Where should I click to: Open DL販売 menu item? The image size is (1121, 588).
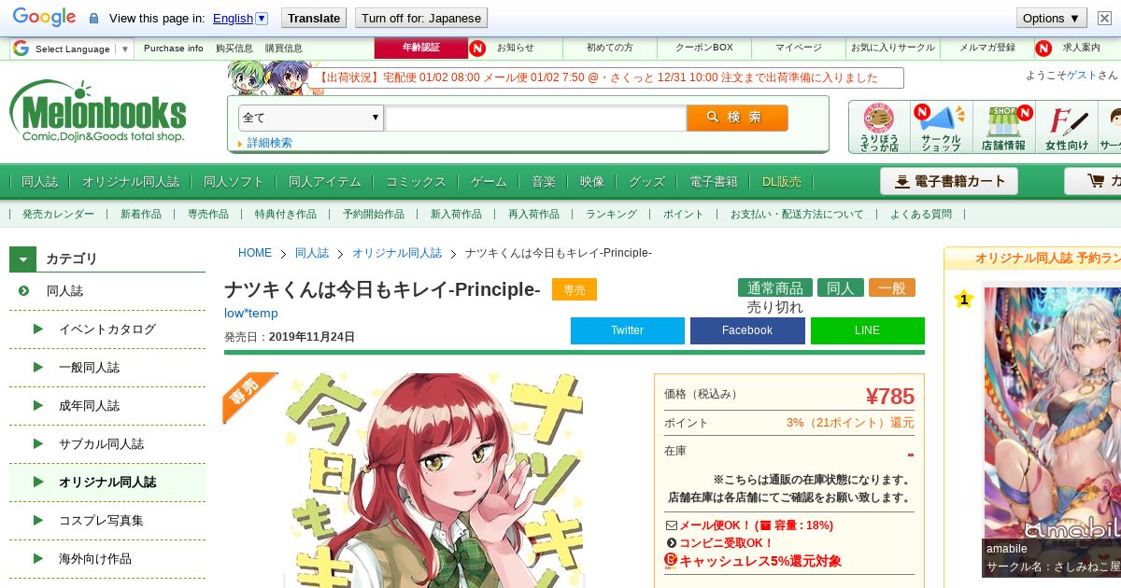click(782, 182)
